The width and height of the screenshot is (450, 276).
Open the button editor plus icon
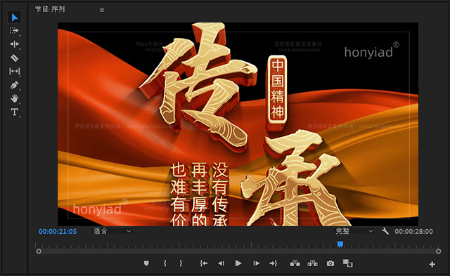(x=432, y=264)
